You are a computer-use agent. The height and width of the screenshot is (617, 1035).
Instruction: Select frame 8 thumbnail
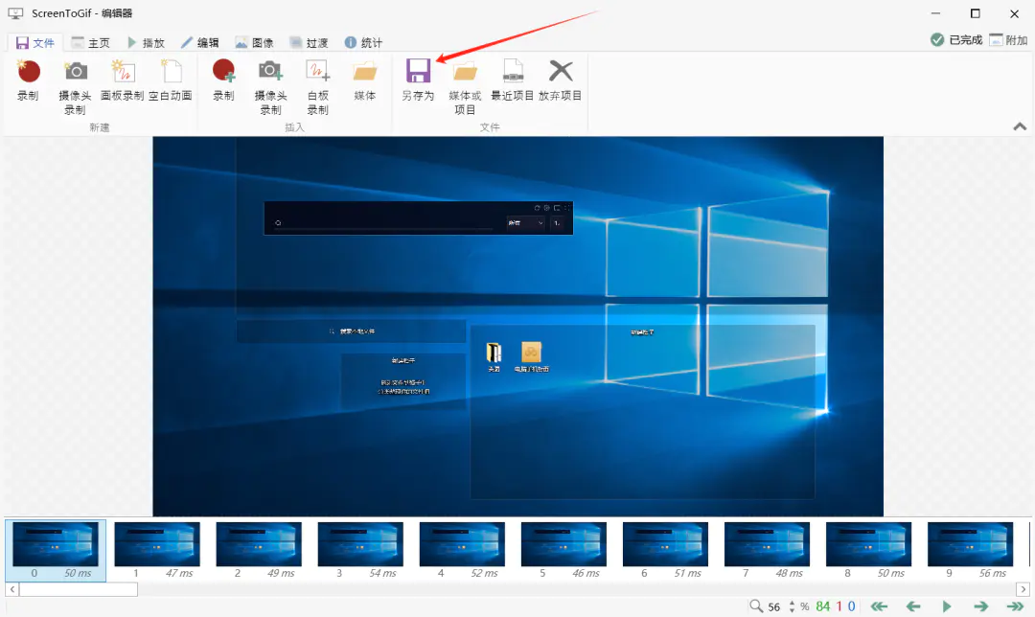point(868,550)
